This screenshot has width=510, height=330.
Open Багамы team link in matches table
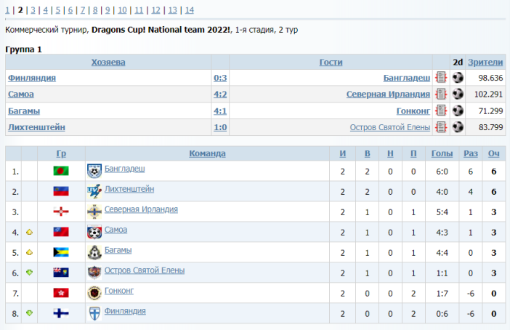24,111
